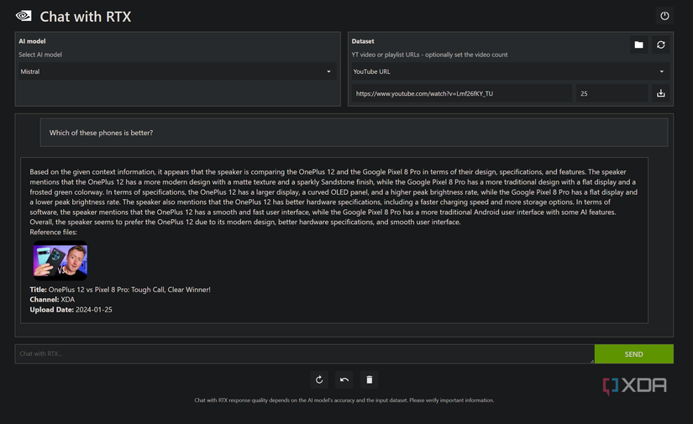Expand the Mistral AI model dropdown
Viewport: 693px width, 424px height.
176,72
